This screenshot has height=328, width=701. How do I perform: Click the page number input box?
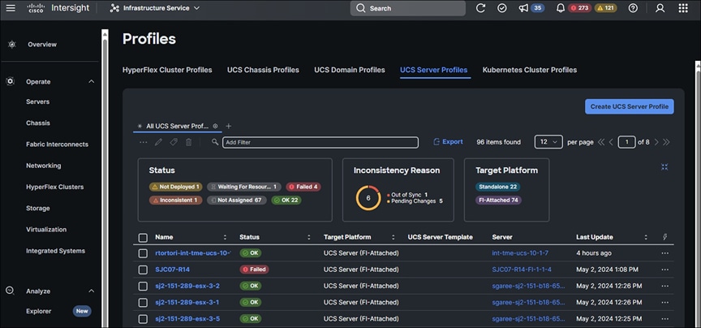pyautogui.click(x=626, y=142)
